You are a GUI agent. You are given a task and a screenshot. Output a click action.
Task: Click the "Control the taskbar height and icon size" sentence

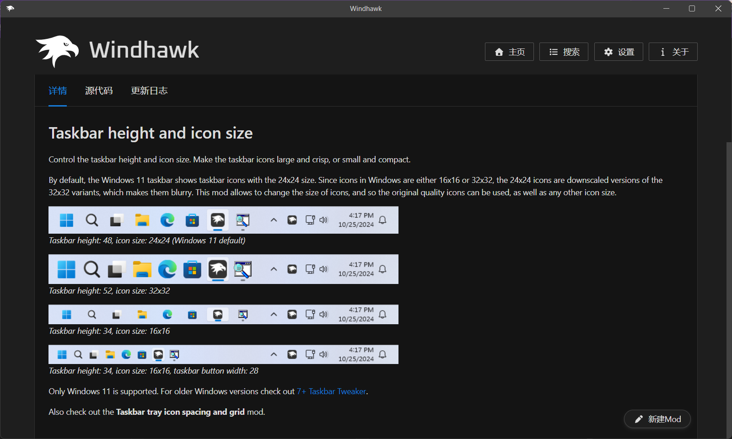pyautogui.click(x=230, y=160)
